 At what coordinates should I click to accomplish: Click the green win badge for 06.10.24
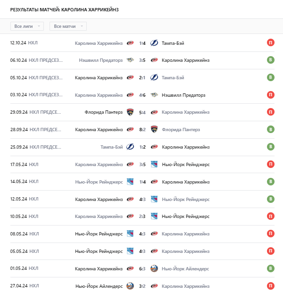point(270,60)
